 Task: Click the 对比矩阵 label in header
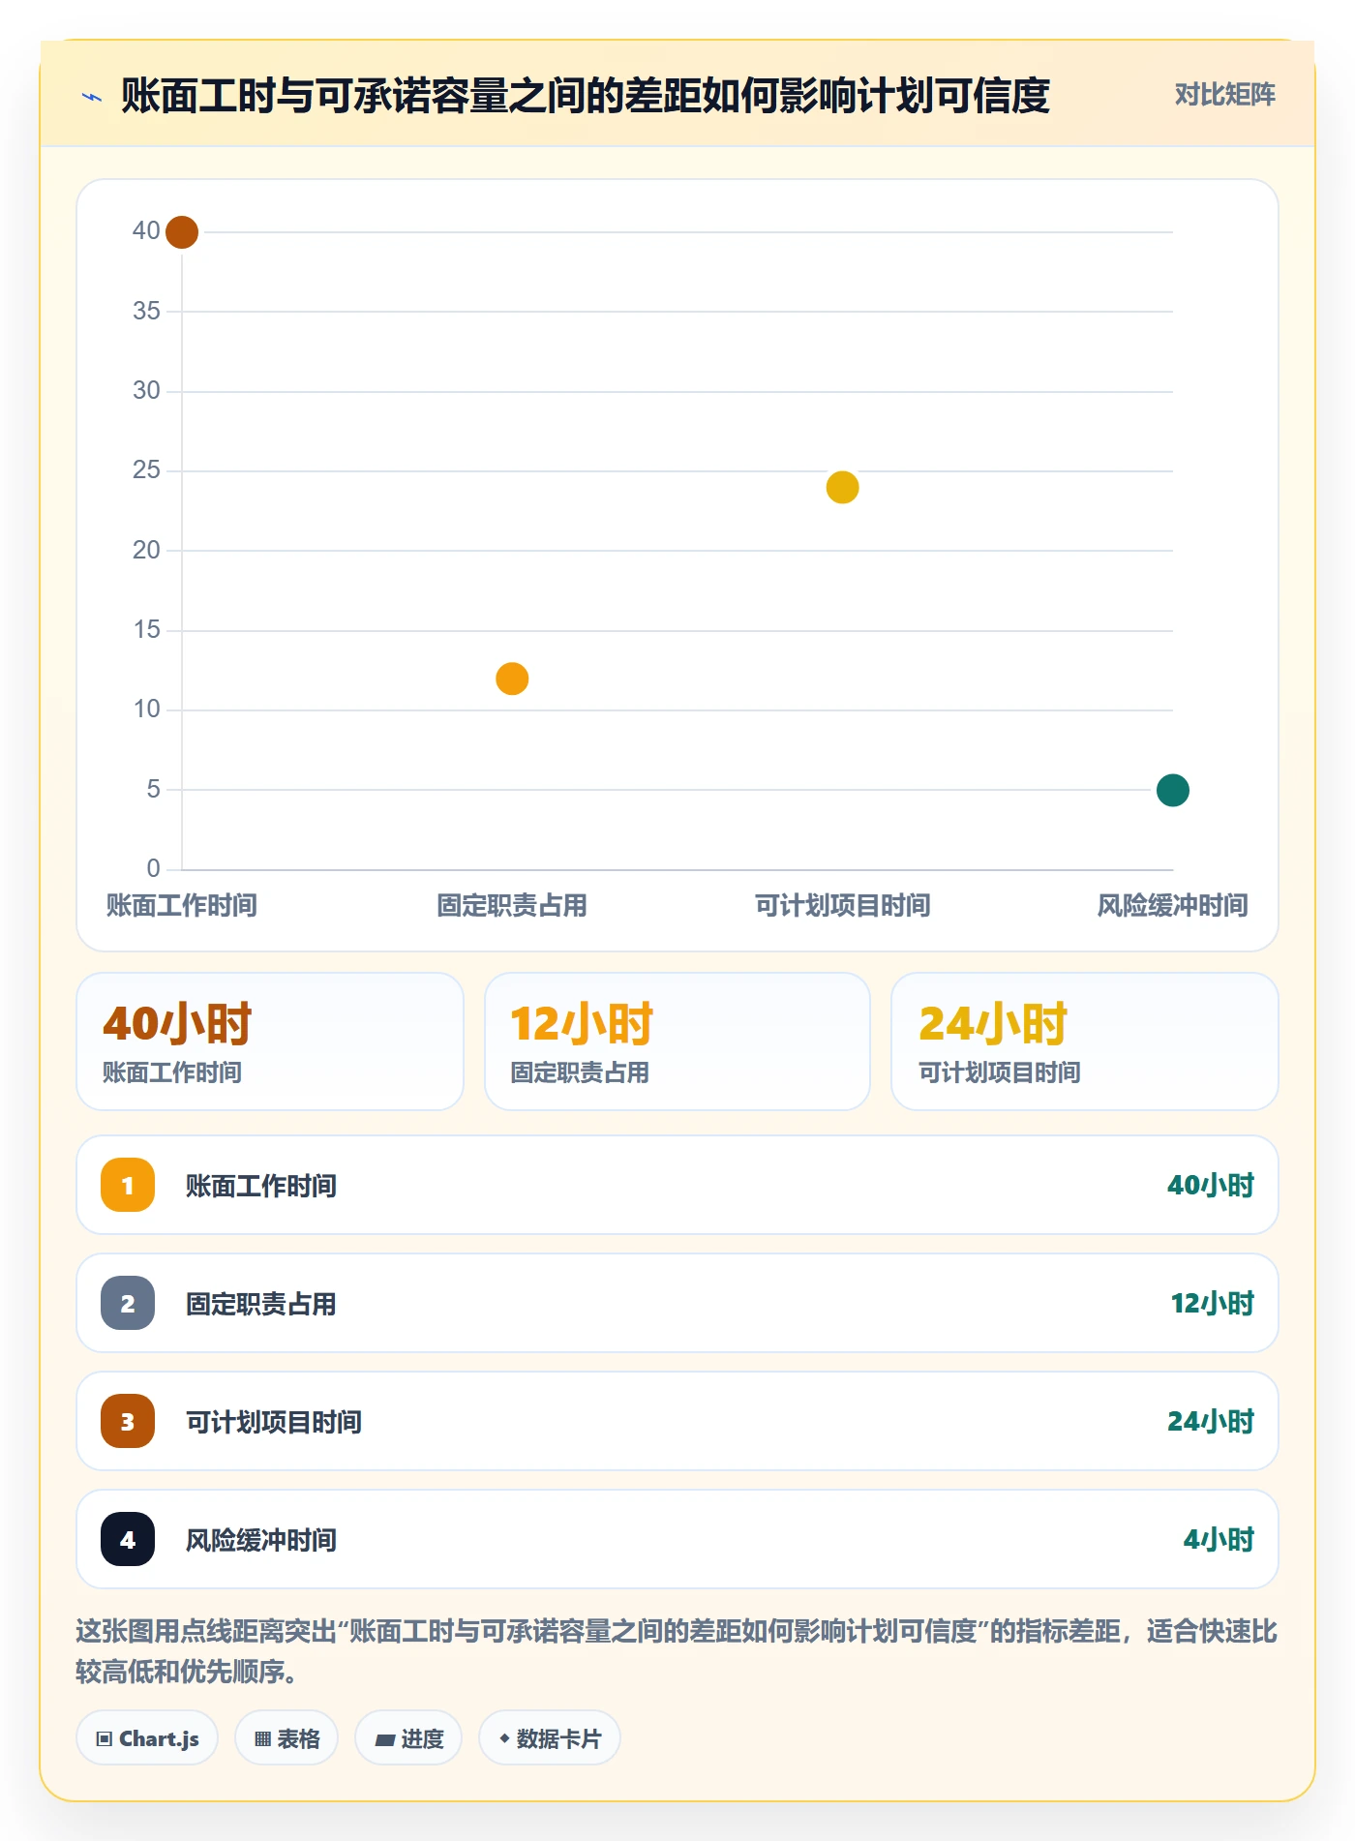click(x=1224, y=95)
